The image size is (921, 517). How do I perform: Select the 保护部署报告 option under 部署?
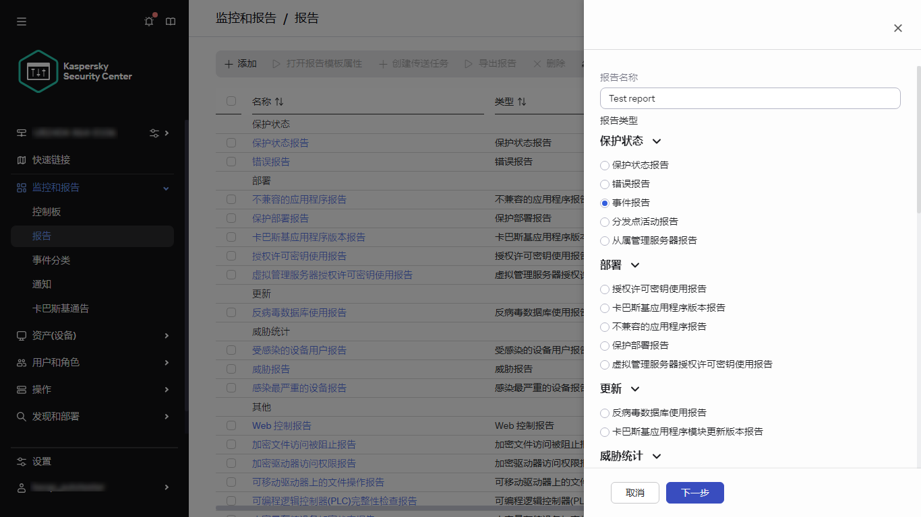(x=604, y=345)
